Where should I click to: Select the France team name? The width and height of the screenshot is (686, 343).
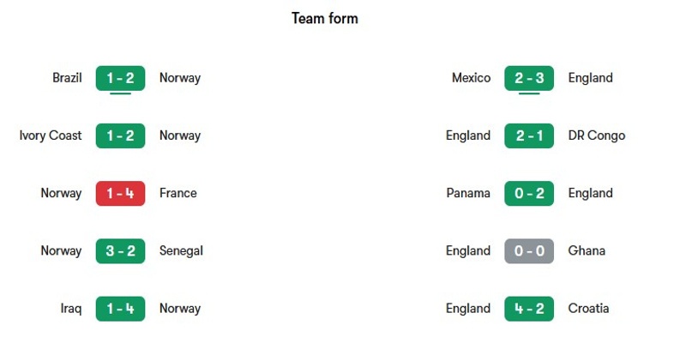click(x=178, y=194)
